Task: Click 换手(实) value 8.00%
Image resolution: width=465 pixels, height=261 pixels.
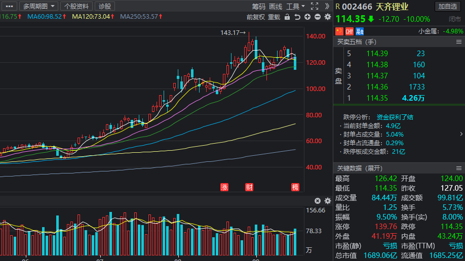Action: (452, 217)
